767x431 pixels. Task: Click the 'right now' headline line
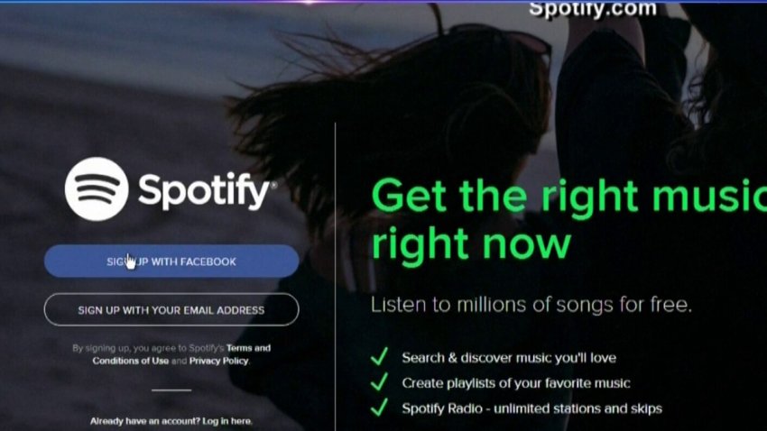tap(471, 243)
